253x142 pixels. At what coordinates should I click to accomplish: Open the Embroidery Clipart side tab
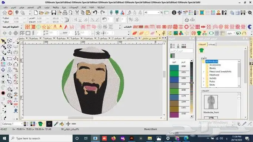click(251, 73)
